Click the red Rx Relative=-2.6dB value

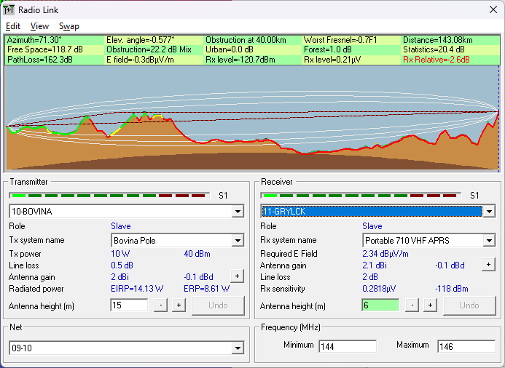436,60
